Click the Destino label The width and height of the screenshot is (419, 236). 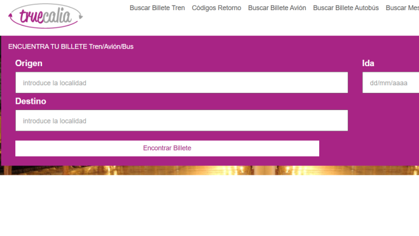[31, 101]
